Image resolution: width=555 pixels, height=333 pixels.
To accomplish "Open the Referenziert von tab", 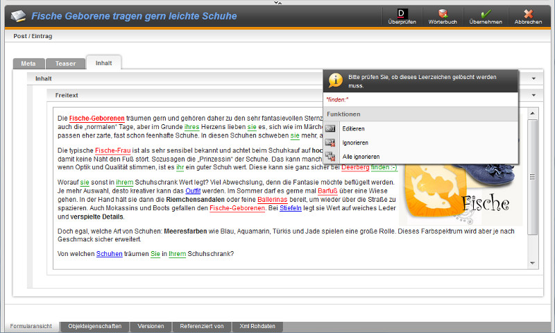I will tap(201, 326).
